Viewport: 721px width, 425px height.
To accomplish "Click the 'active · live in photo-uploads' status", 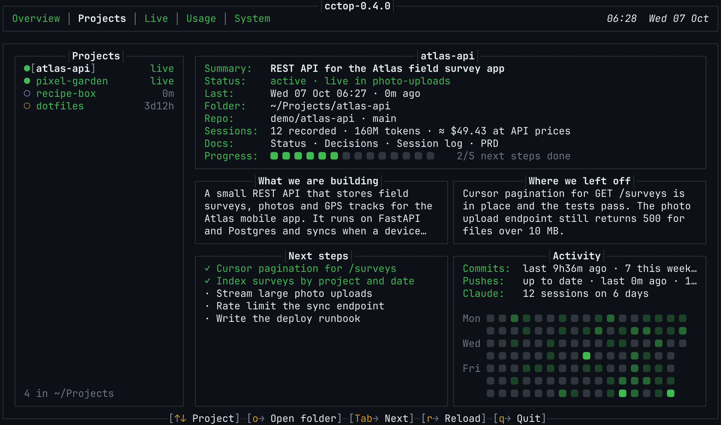I will point(360,81).
